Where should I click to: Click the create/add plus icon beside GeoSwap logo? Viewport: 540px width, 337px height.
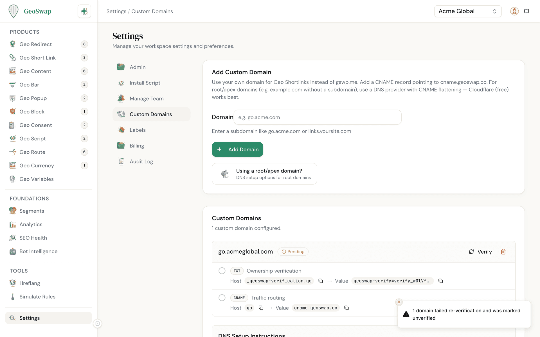tap(84, 11)
